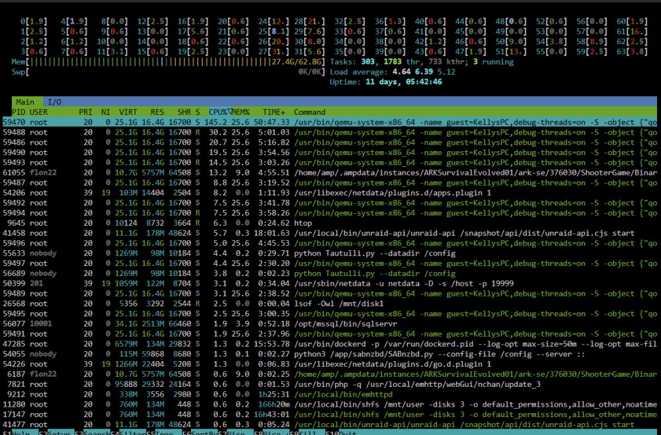Sort by USER column header

(x=39, y=112)
